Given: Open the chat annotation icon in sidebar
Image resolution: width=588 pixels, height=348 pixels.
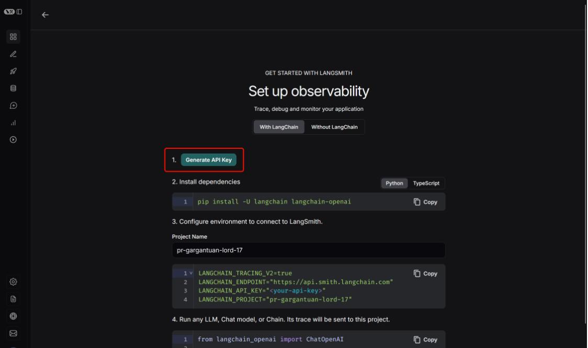Looking at the screenshot, I should [x=13, y=106].
